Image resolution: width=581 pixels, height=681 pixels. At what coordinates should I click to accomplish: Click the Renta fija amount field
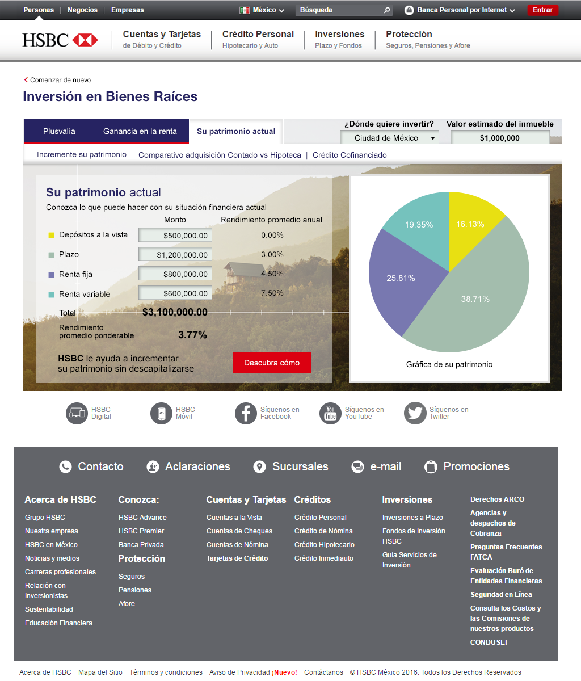[x=175, y=274]
